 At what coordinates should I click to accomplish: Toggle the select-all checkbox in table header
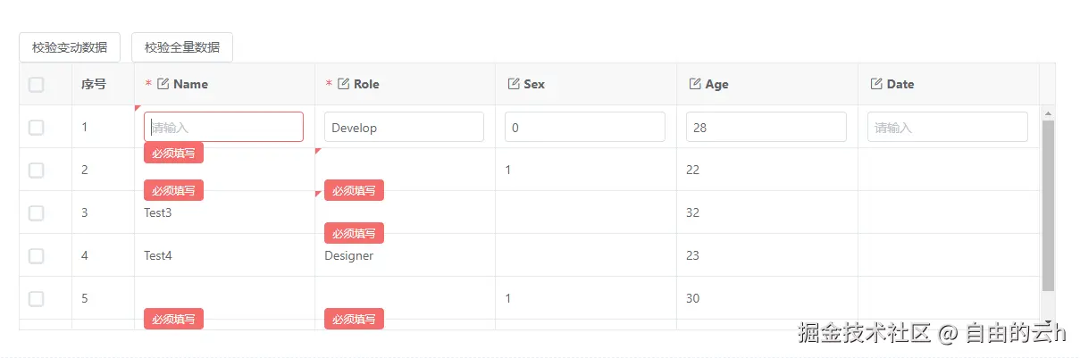coord(36,85)
